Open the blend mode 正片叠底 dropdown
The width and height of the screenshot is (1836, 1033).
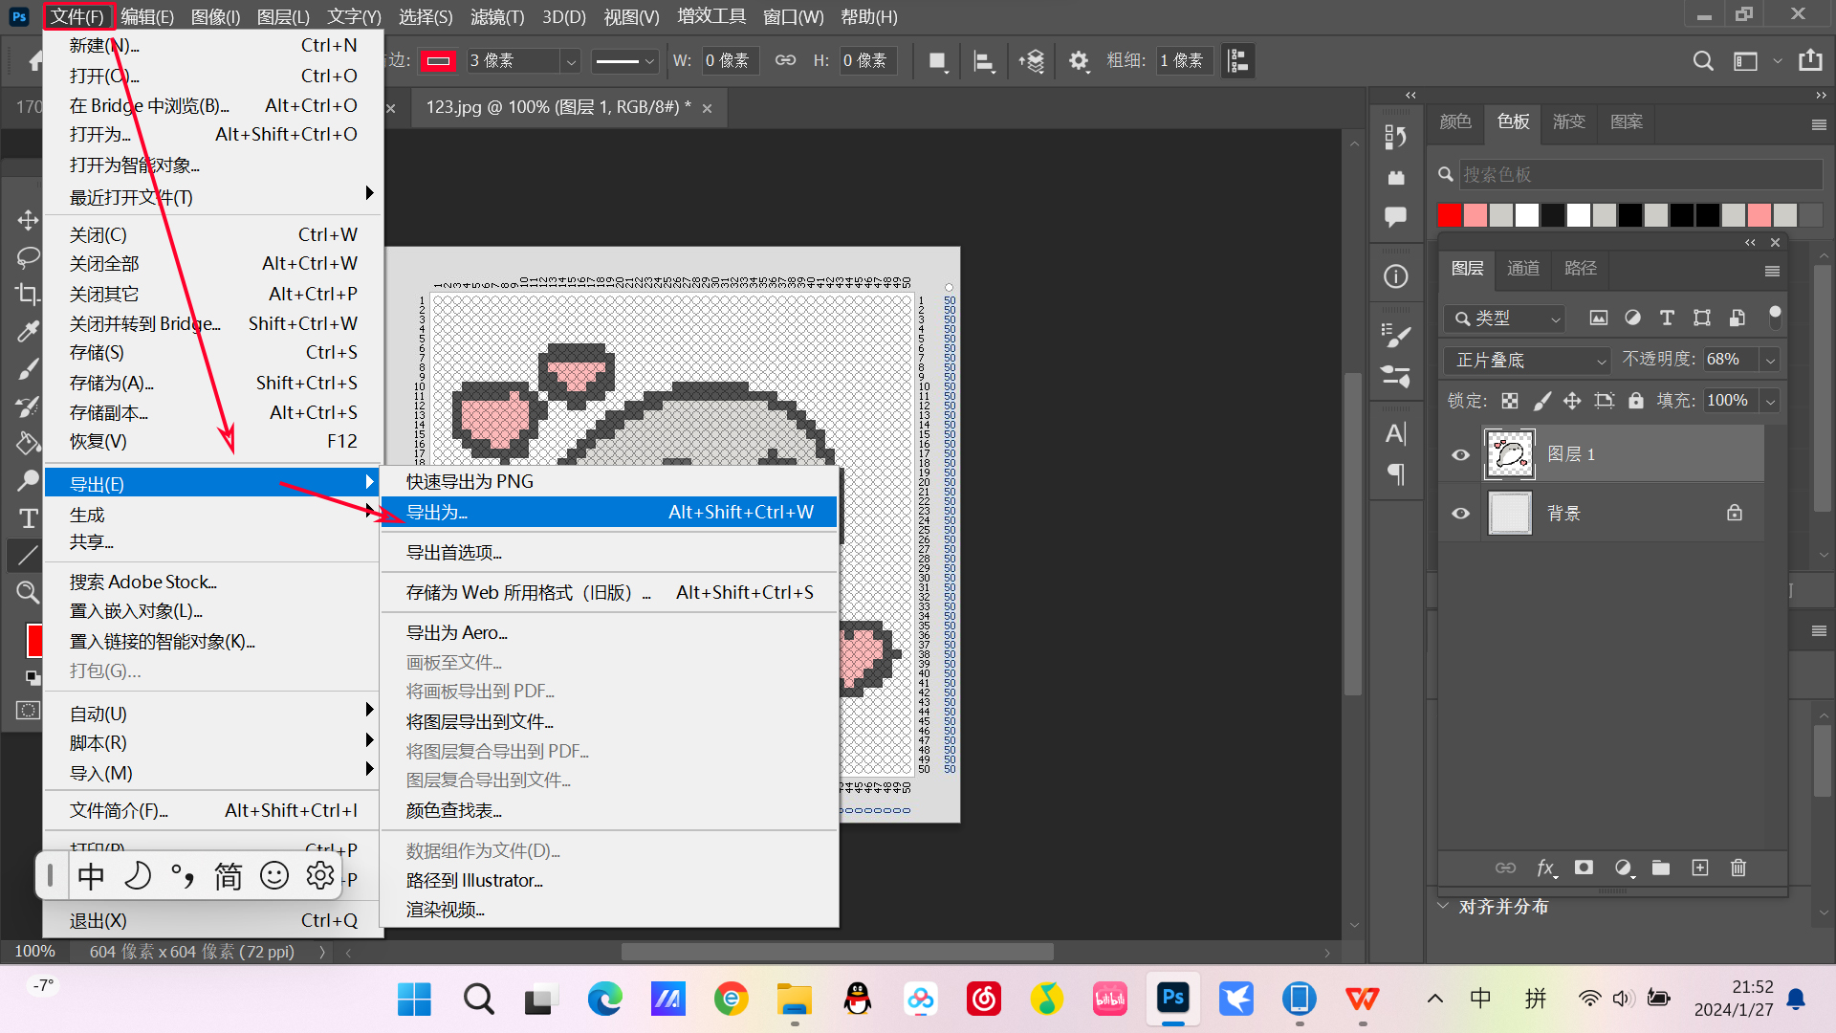pyautogui.click(x=1527, y=360)
